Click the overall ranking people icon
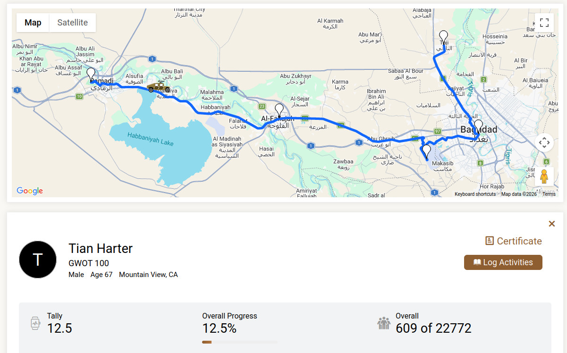 [x=384, y=323]
